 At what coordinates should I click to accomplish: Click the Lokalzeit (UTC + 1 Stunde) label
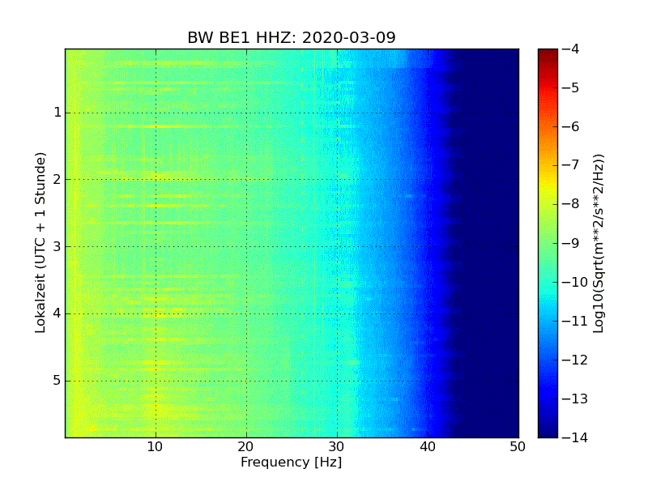pyautogui.click(x=40, y=242)
